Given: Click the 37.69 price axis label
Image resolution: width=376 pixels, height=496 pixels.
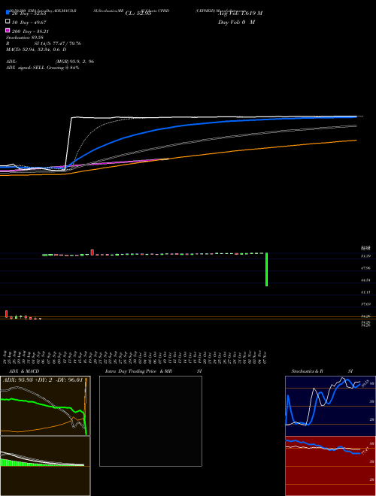Looking at the screenshot, I should tap(365, 304).
